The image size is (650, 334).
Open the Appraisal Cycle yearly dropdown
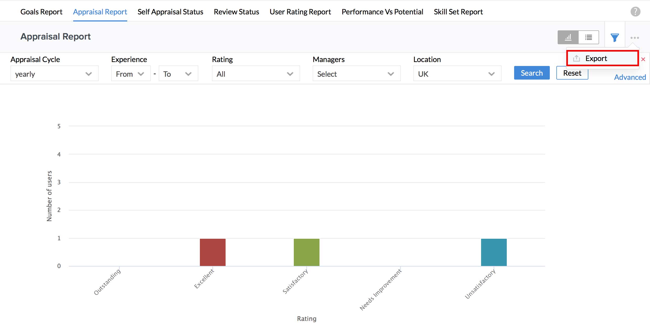54,74
